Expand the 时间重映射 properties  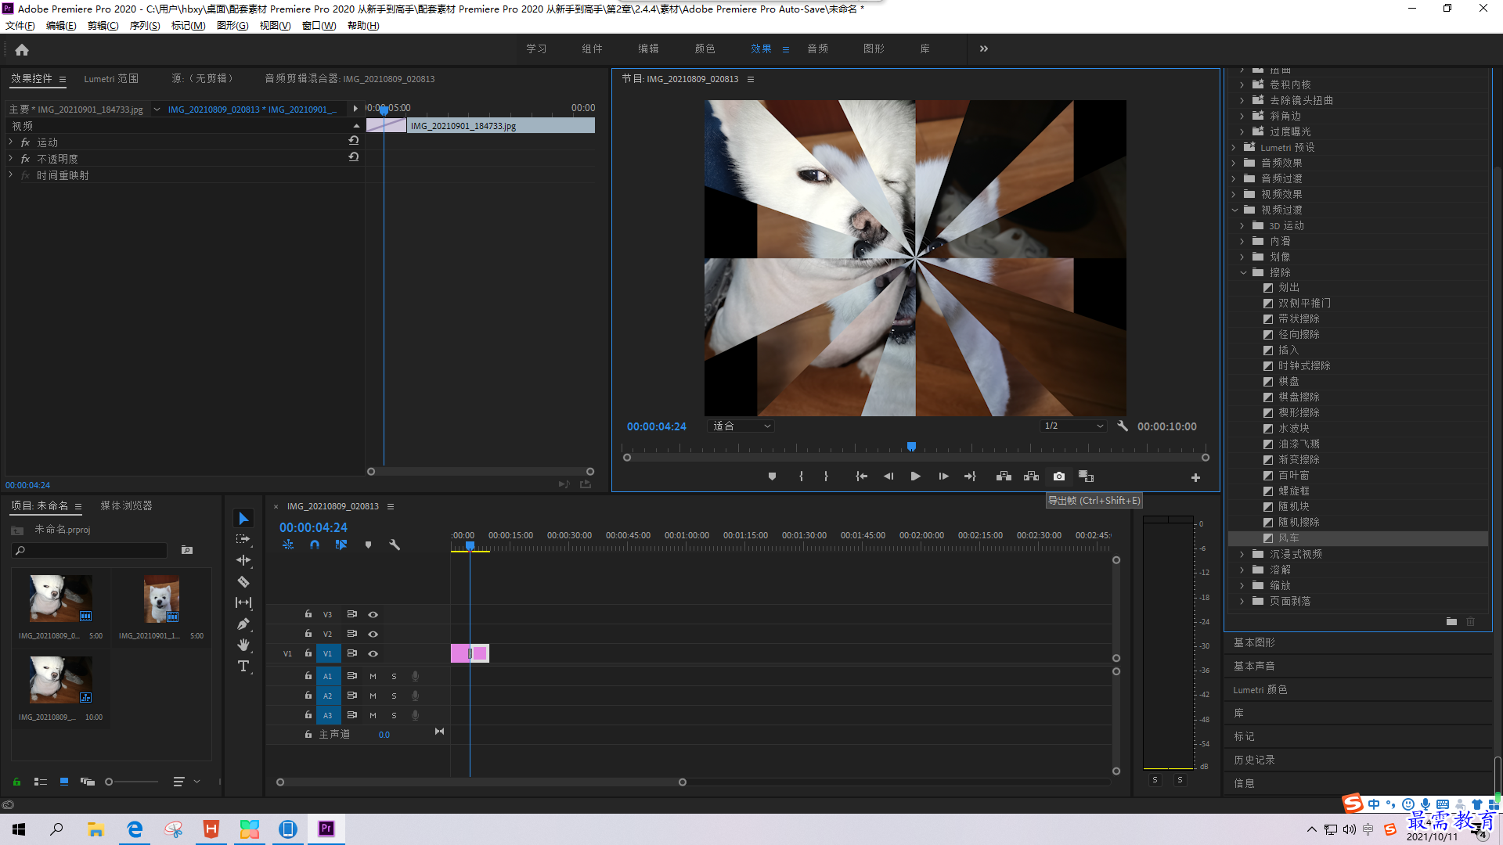11,174
